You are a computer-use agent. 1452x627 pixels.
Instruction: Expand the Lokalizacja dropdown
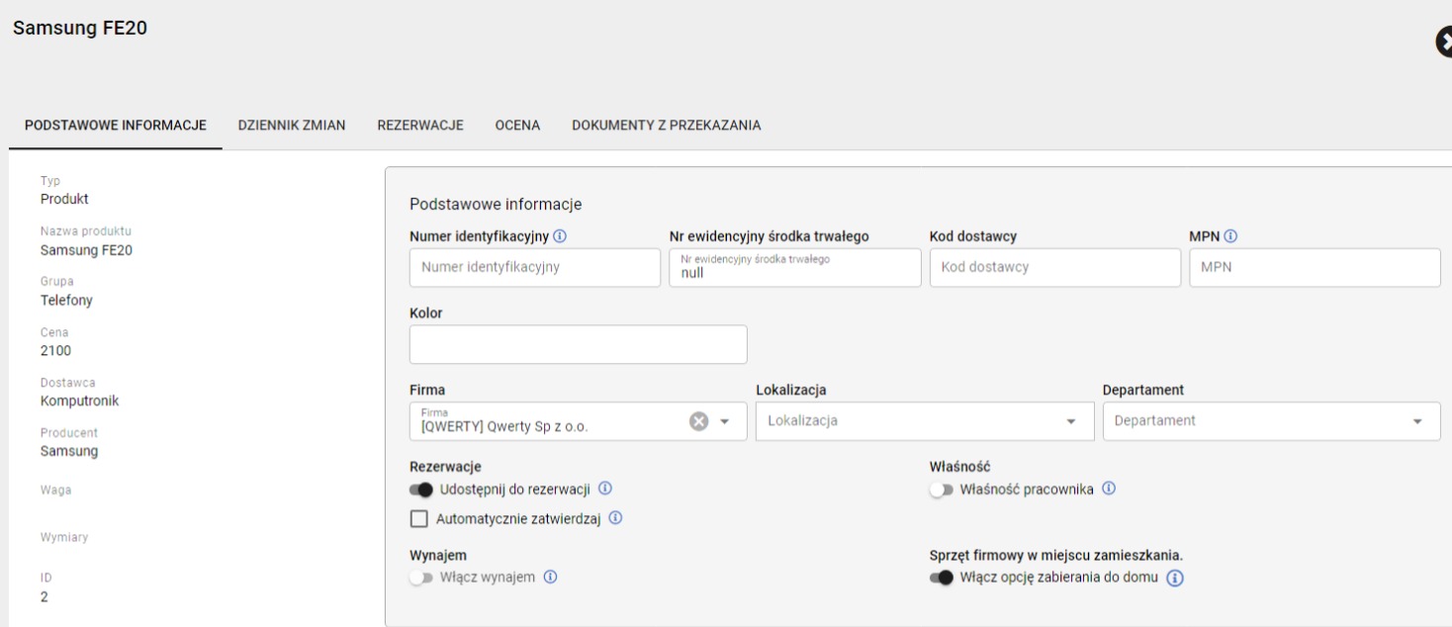1071,421
